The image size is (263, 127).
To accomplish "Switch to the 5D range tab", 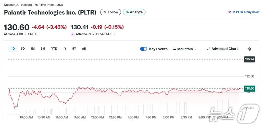I will pyautogui.click(x=23, y=49).
